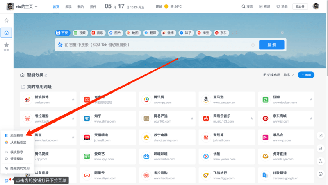Screen dimensions: 328x185
Task: Toggle the 已公开 visibility button
Action: [x=300, y=7]
